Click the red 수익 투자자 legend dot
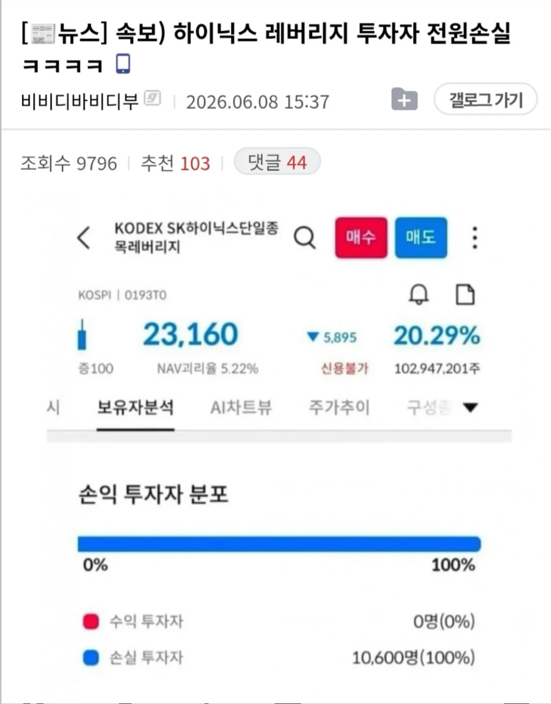 click(91, 621)
